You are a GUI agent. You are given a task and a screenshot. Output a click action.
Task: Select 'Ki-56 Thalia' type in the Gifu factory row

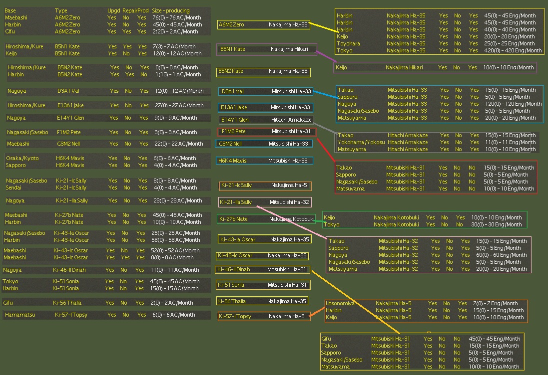tap(67, 303)
